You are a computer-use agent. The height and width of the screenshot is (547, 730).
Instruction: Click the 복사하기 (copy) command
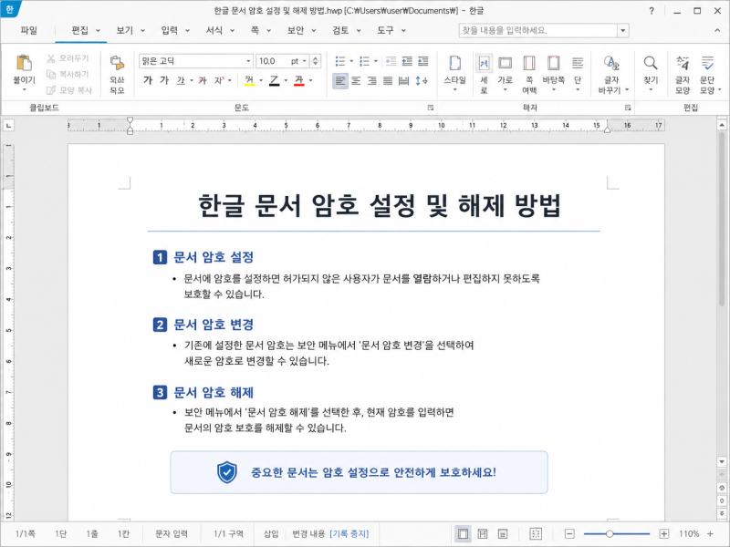68,74
